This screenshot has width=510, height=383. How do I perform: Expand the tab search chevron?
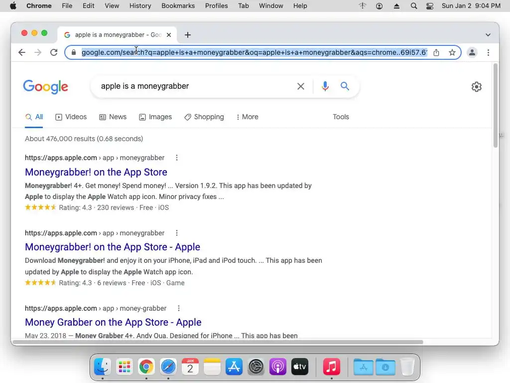(x=488, y=35)
